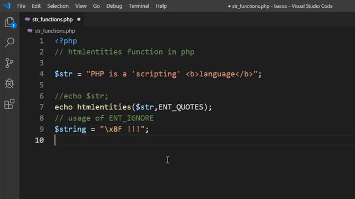Open the Source Control view

click(x=9, y=63)
